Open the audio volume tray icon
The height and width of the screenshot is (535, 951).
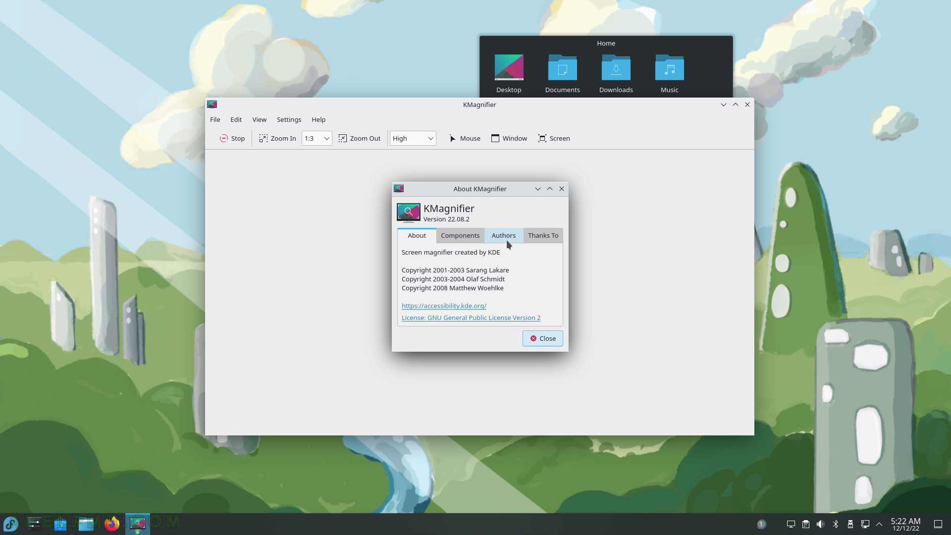pos(821,524)
